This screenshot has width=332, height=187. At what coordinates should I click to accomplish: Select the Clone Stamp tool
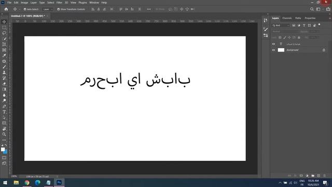(4, 73)
